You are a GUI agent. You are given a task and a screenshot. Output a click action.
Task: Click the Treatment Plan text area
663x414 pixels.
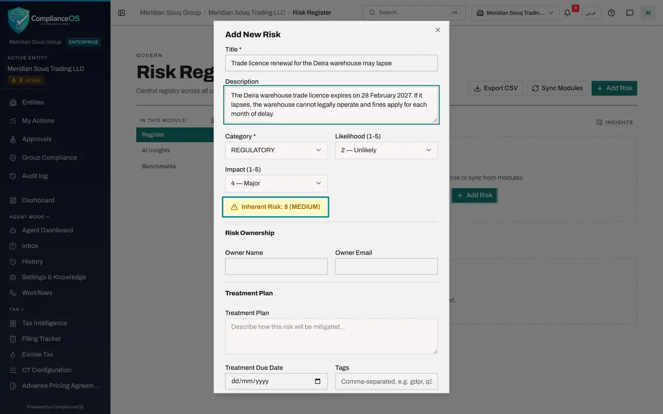[331, 336]
